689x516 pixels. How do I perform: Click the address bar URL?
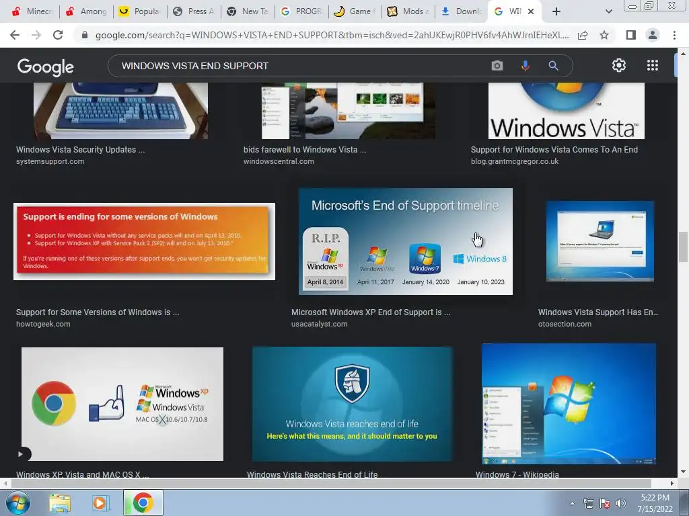[332, 35]
